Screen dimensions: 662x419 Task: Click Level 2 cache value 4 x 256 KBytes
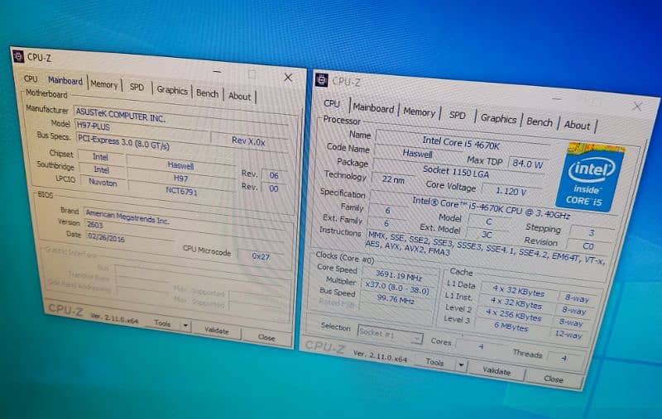click(513, 315)
